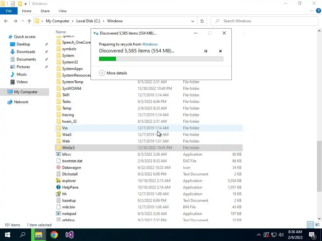Viewport: 322px width, 241px height.
Task: Select My Computer in the sidebar
Action: [x=25, y=92]
